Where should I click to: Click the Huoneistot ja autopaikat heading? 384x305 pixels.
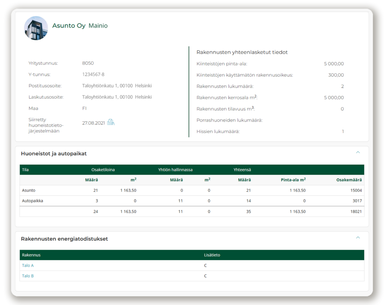54,154
